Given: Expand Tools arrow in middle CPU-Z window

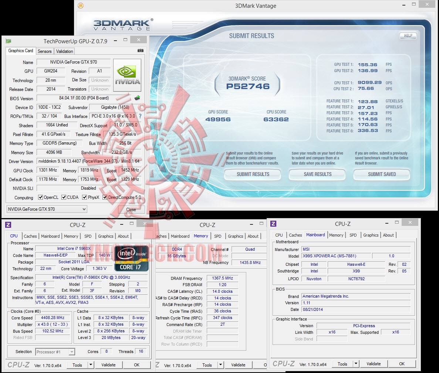Looking at the screenshot, I should pyautogui.click(x=221, y=365).
